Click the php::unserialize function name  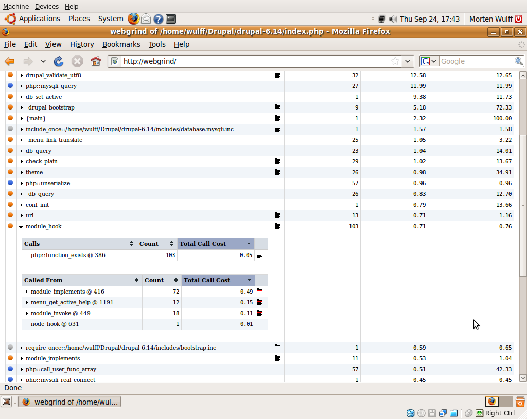(48, 183)
